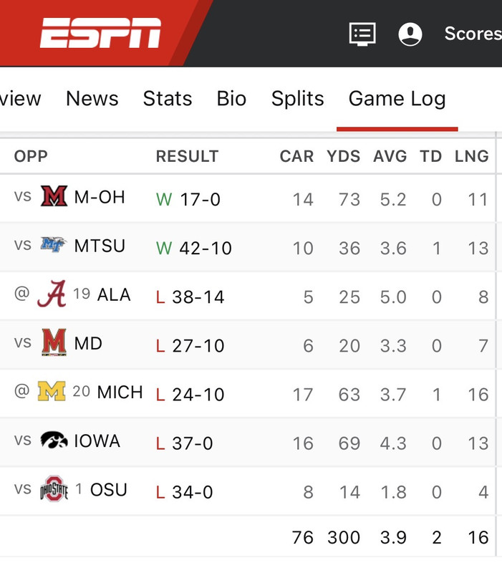Click the Middle Tennessee team logo
The height and width of the screenshot is (573, 502).
coord(53,245)
